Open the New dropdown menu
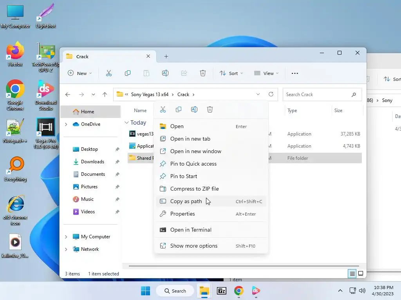The height and width of the screenshot is (300, 401). (79, 73)
